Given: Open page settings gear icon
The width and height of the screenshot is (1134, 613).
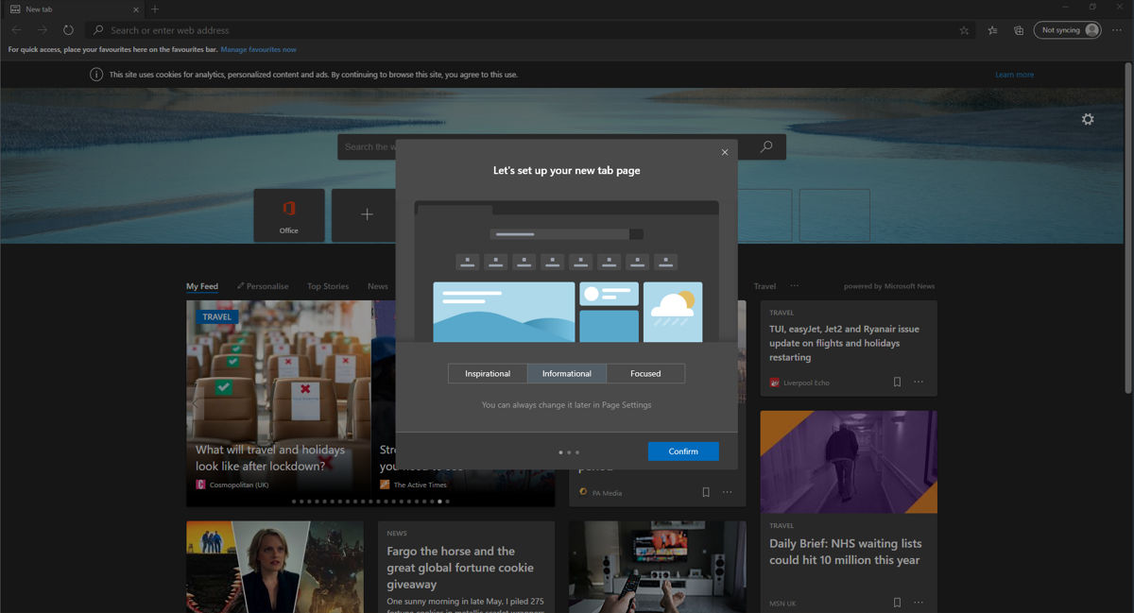Looking at the screenshot, I should pos(1088,120).
